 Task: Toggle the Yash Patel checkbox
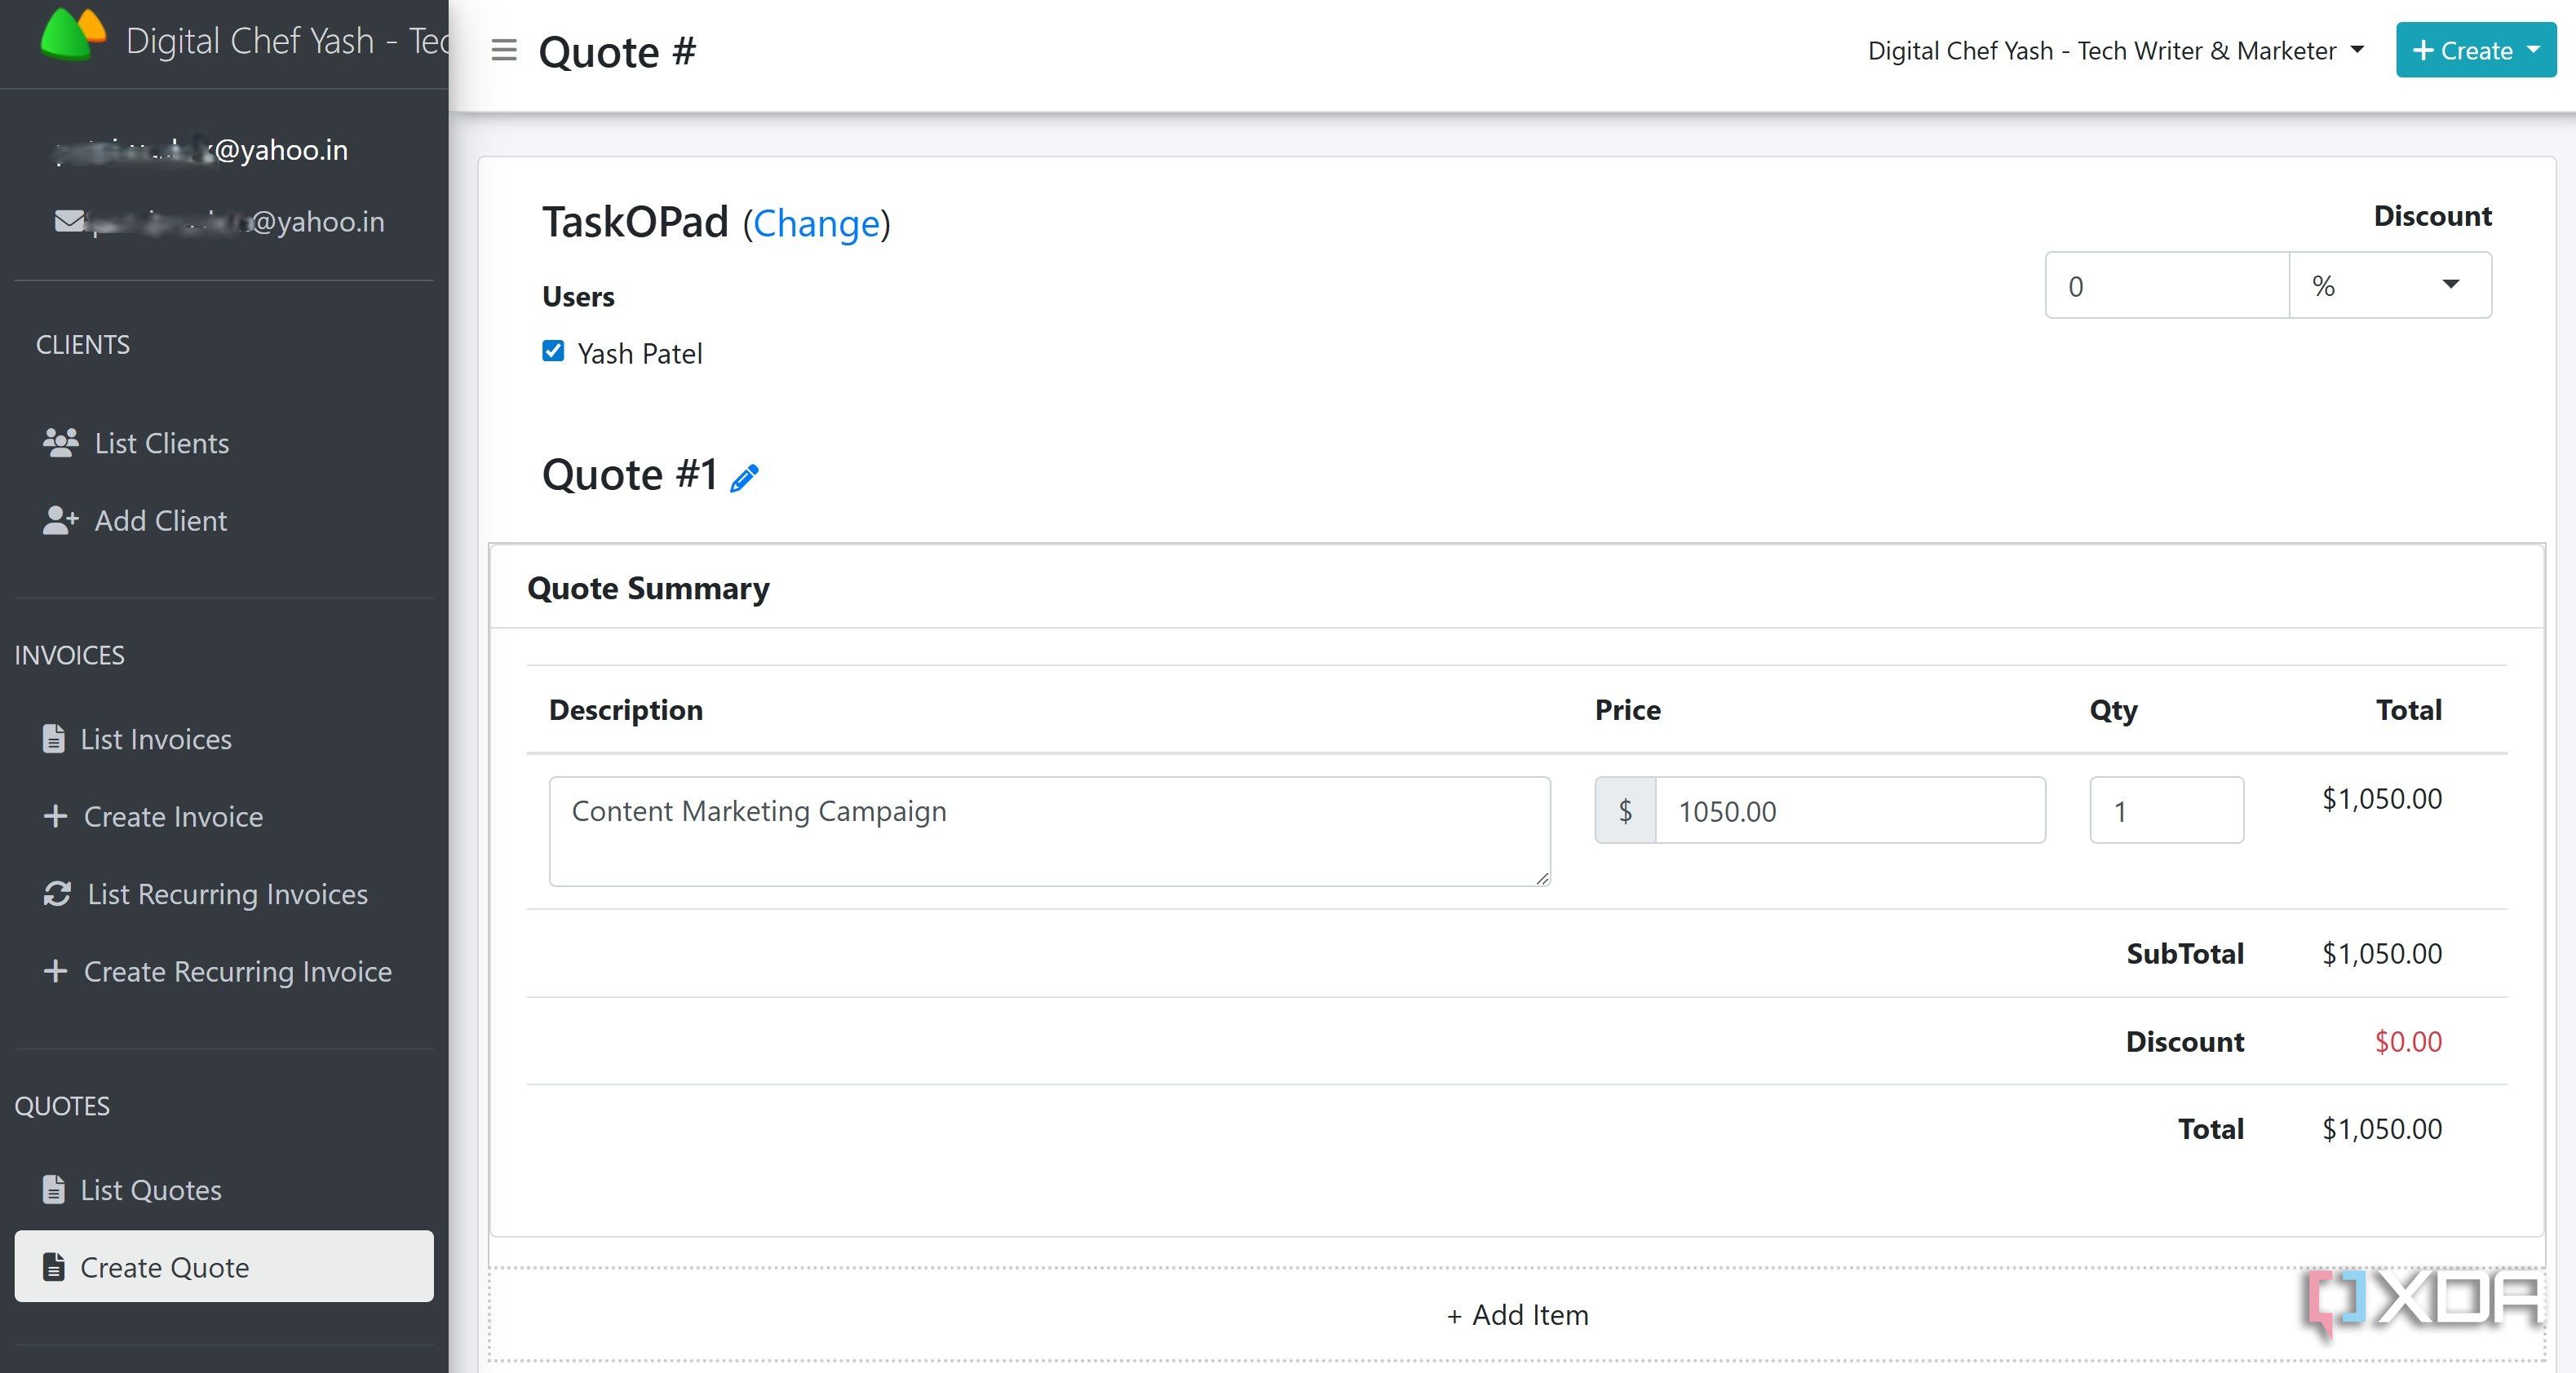click(x=553, y=351)
